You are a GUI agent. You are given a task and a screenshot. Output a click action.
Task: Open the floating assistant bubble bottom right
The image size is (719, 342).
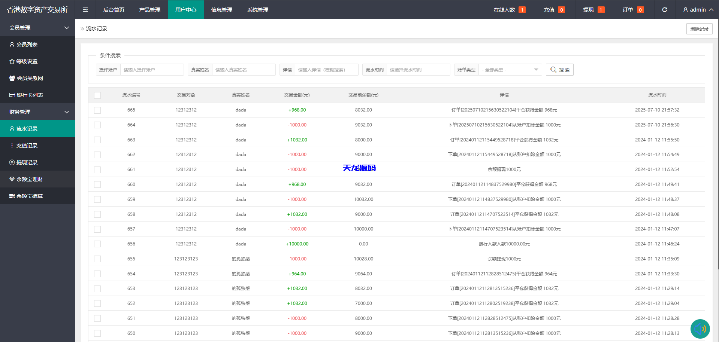point(700,329)
